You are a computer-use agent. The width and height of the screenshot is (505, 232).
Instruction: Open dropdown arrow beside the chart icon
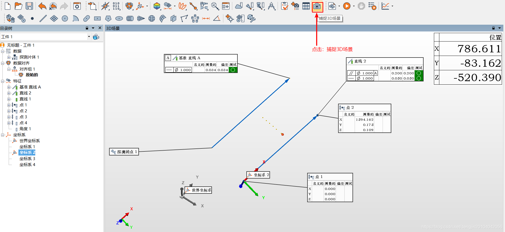pyautogui.click(x=392, y=6)
